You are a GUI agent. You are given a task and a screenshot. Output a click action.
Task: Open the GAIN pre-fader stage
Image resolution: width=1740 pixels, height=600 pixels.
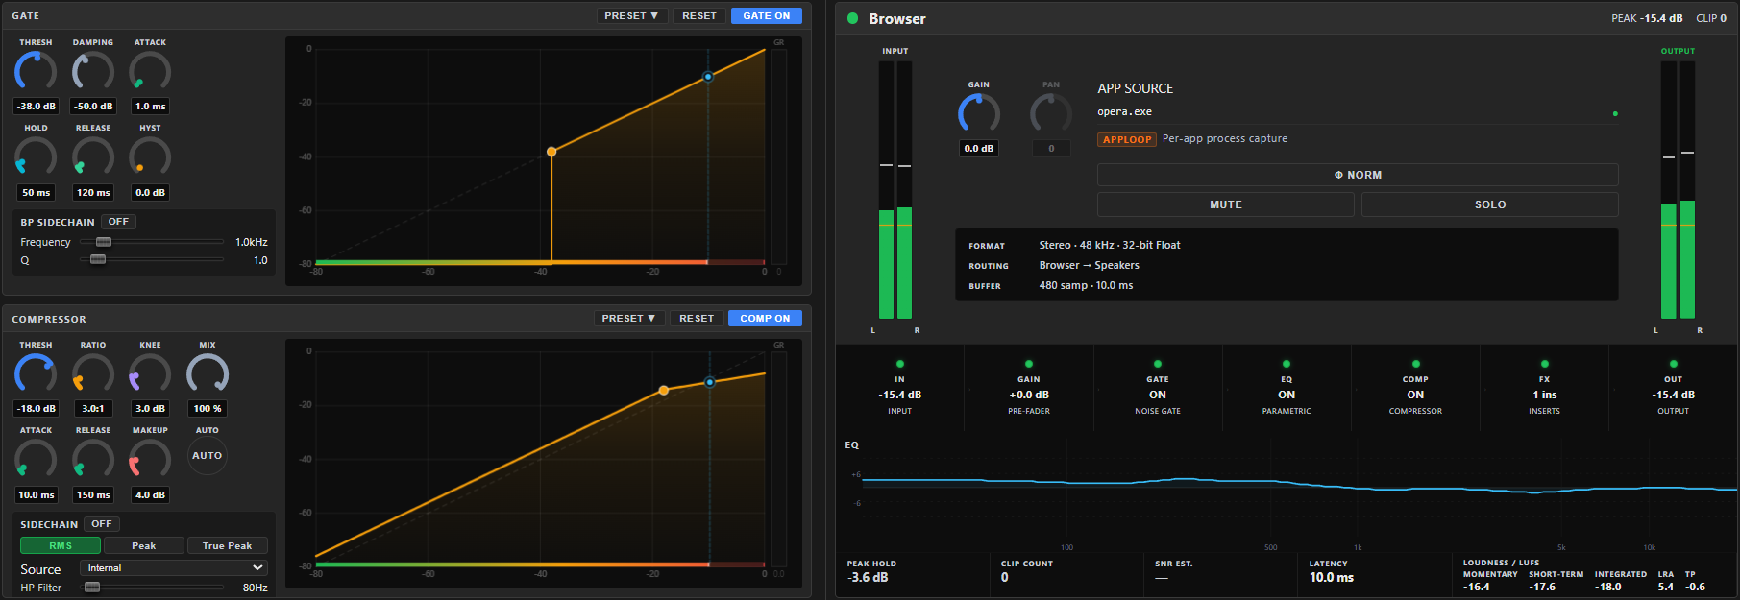point(1029,387)
